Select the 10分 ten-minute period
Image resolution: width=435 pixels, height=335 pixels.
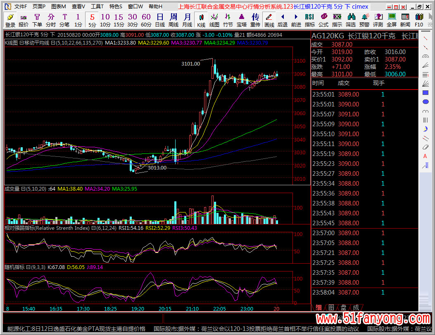(105, 20)
